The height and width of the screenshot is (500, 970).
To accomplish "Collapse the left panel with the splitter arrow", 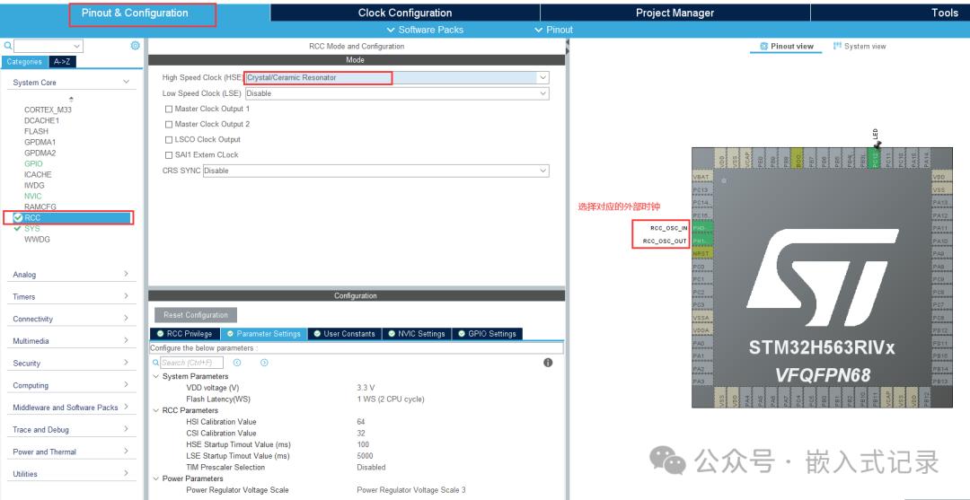I will pyautogui.click(x=568, y=43).
